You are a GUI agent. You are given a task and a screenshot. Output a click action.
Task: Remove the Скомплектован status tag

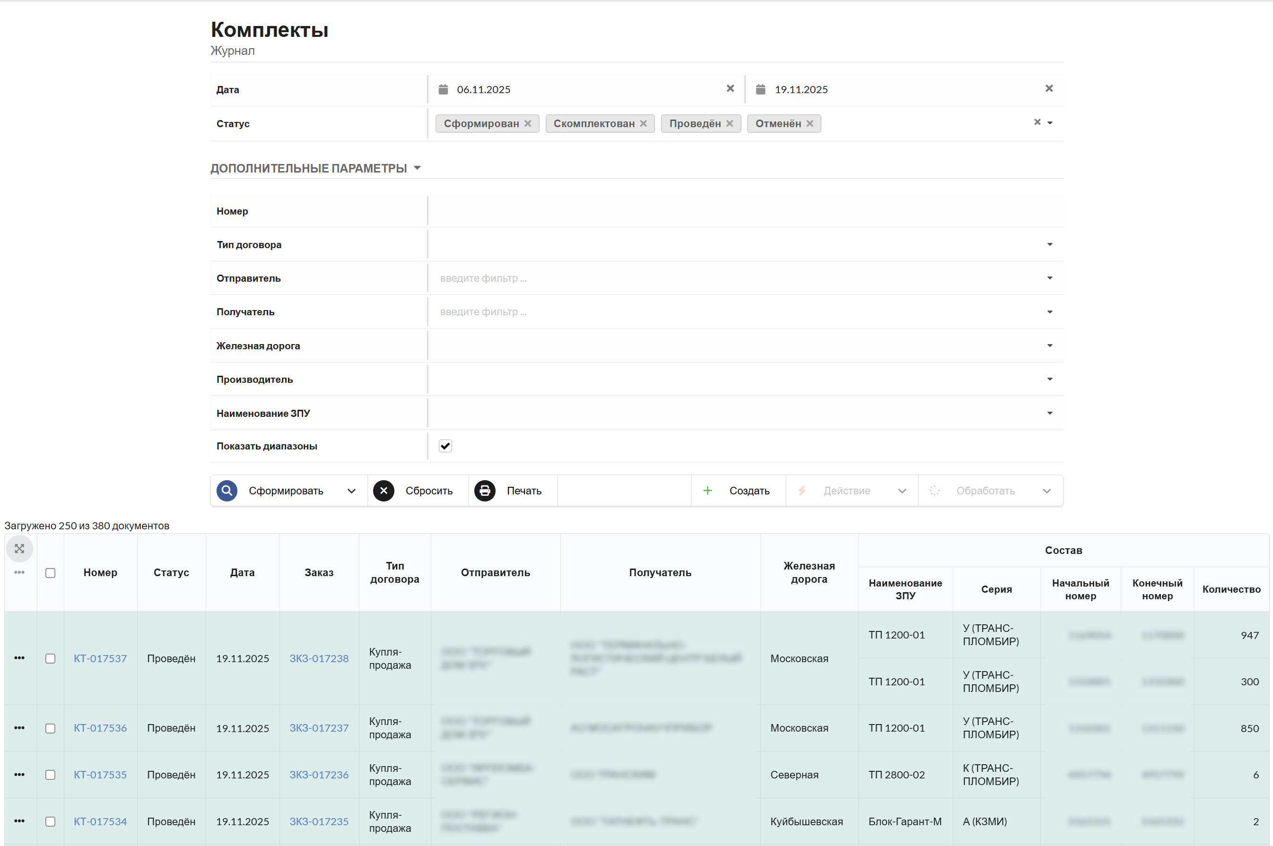[643, 123]
